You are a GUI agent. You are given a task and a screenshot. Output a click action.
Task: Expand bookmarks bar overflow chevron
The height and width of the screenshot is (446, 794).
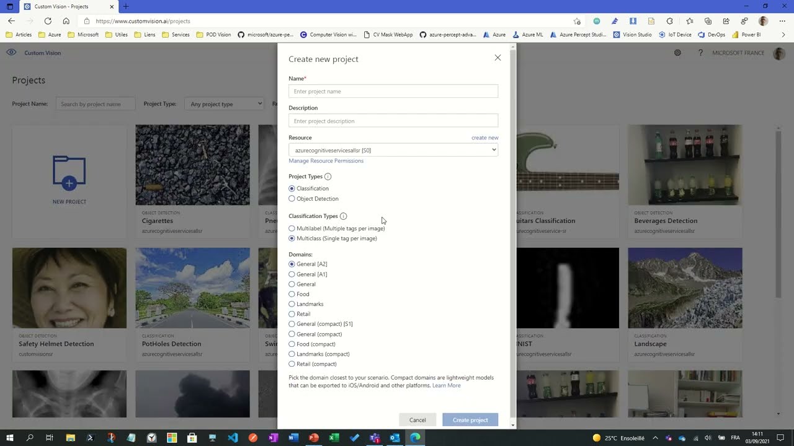pyautogui.click(x=783, y=35)
